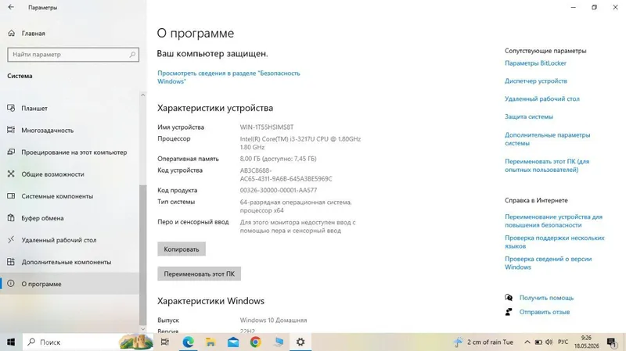Select the device name WIN-1T55HSIMS8T
Viewport: 626px width, 351px height.
tap(267, 127)
